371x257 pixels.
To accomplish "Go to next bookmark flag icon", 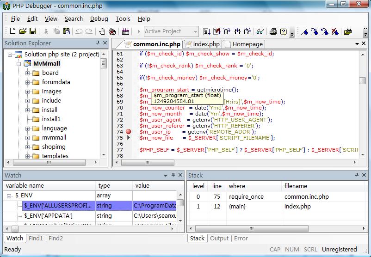I will (315, 31).
